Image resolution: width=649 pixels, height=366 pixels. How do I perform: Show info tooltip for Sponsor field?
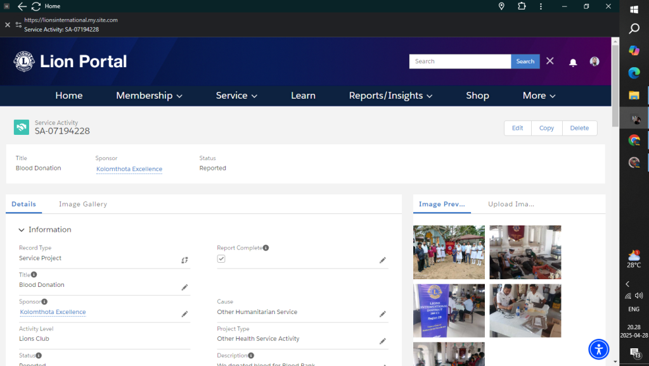(44, 301)
